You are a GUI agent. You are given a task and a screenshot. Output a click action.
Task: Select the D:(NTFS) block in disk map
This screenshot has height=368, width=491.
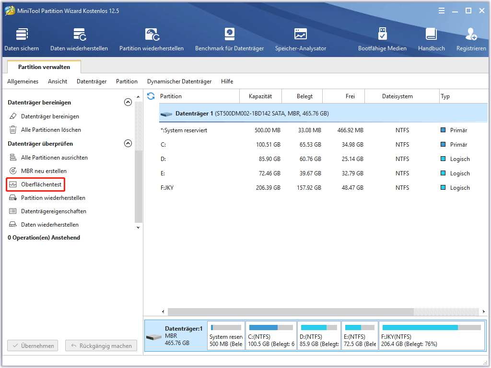pyautogui.click(x=319, y=335)
